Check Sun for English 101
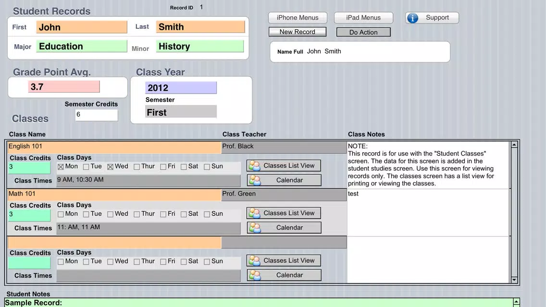Viewport: 546px width, 307px height. pos(207,167)
